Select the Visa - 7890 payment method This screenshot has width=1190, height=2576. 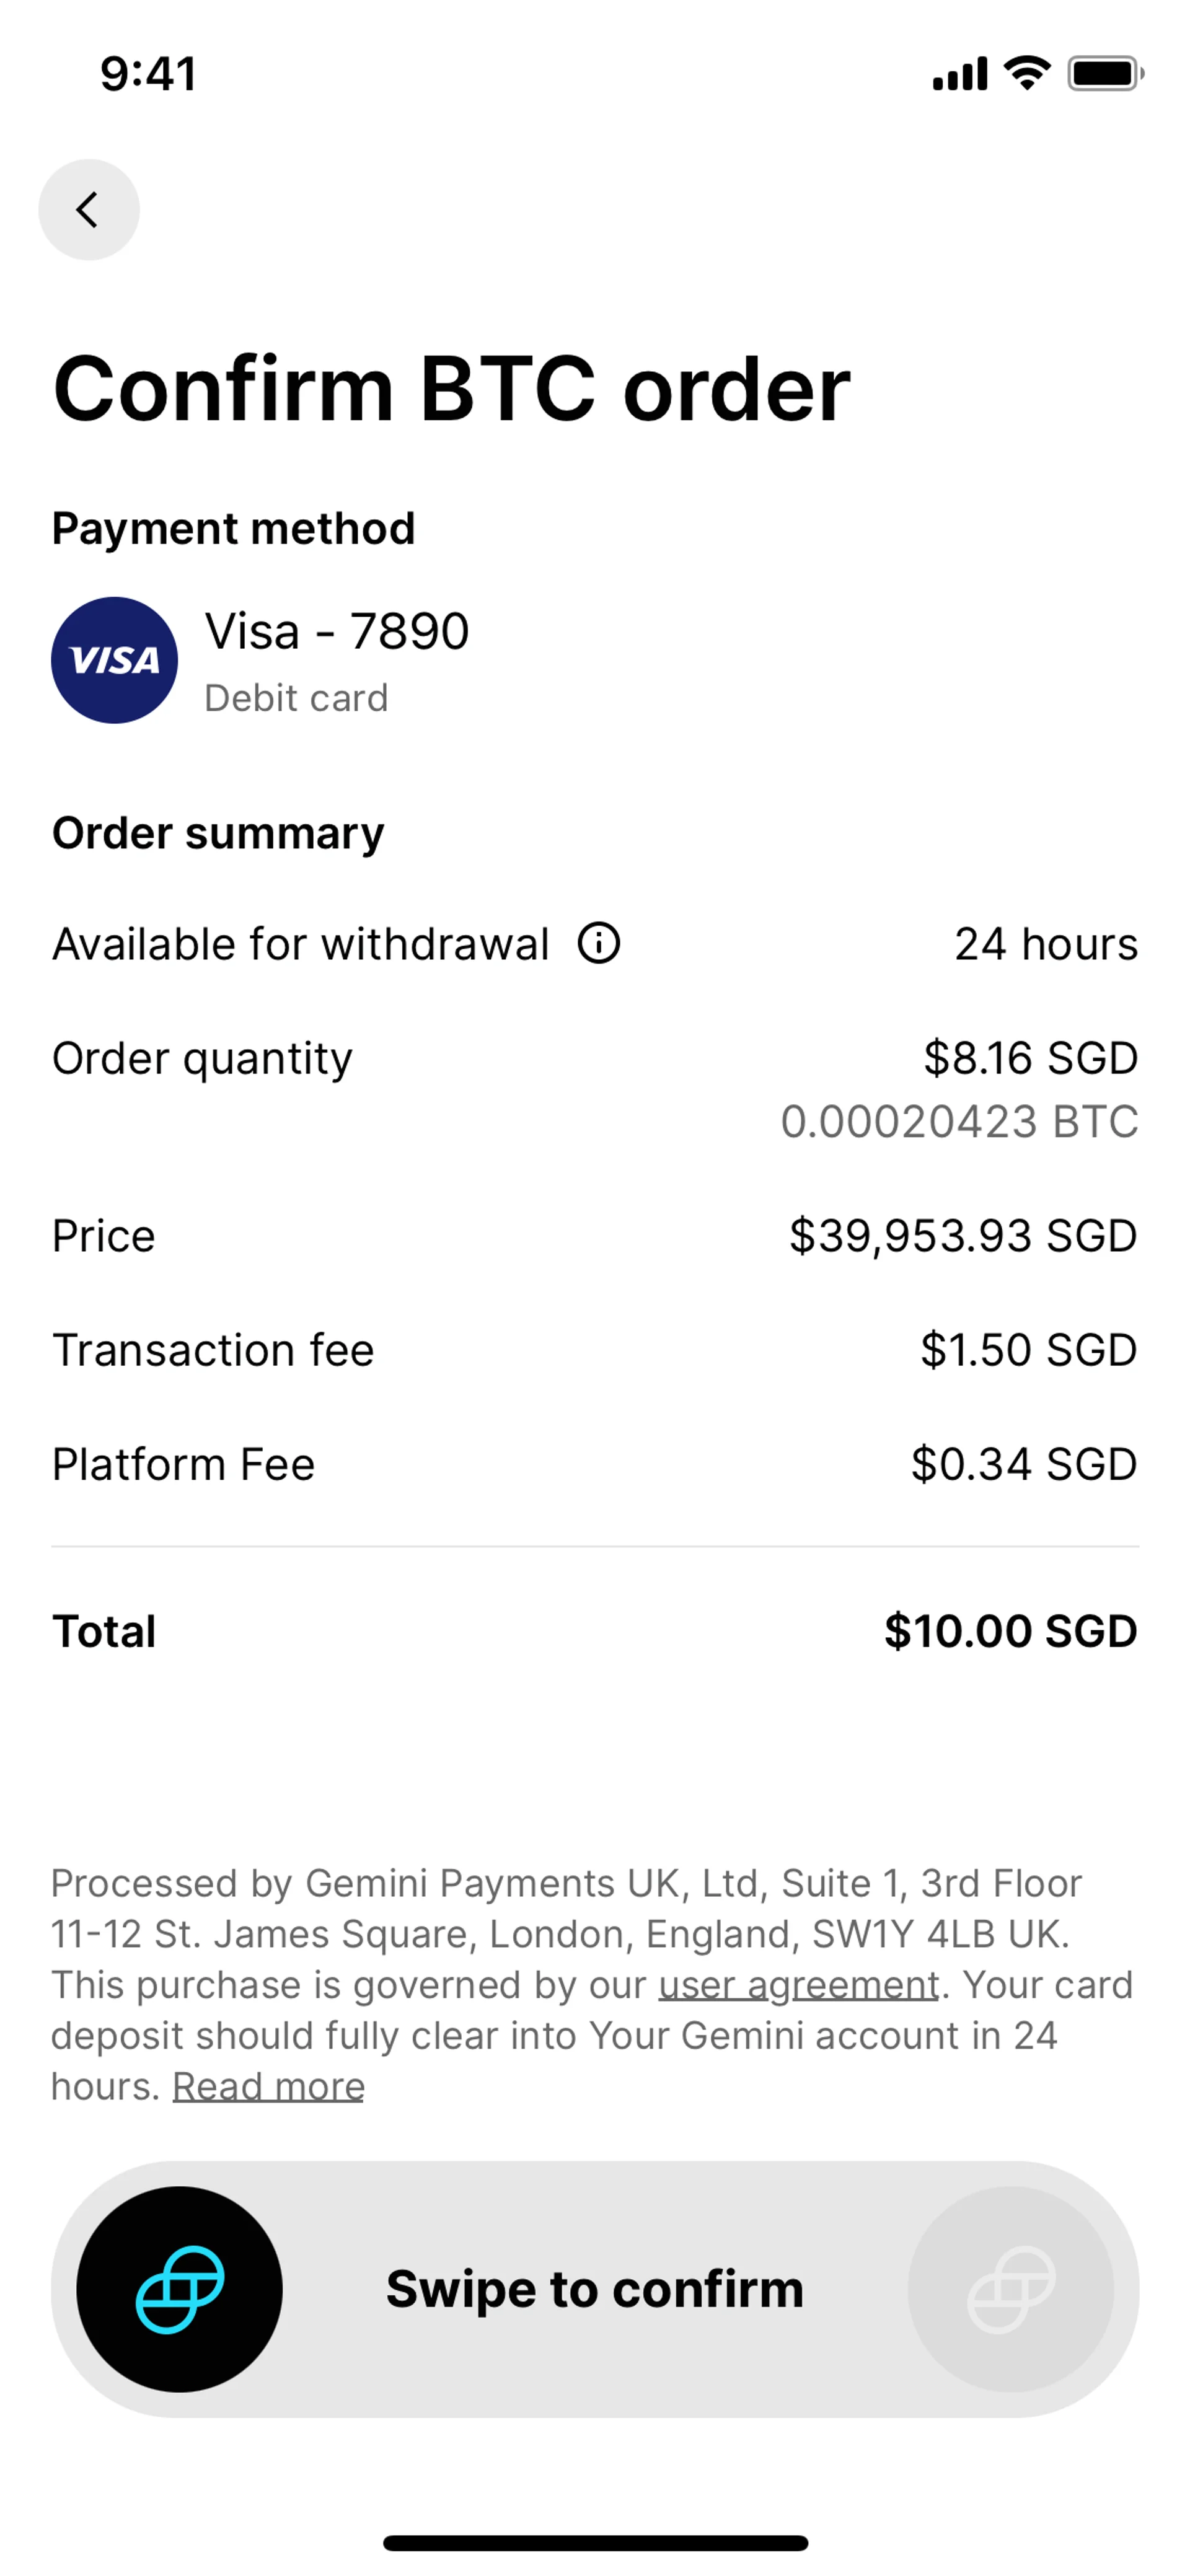pyautogui.click(x=337, y=632)
